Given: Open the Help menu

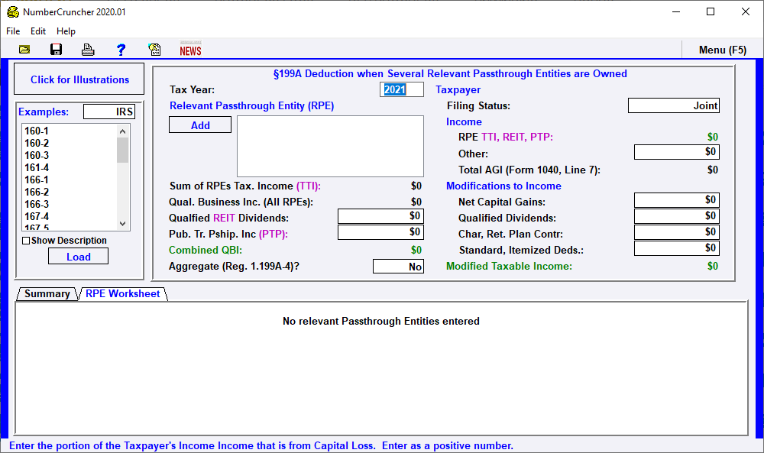Looking at the screenshot, I should 66,31.
